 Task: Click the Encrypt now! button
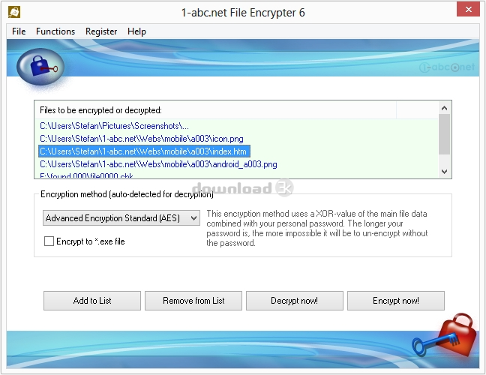click(x=396, y=301)
